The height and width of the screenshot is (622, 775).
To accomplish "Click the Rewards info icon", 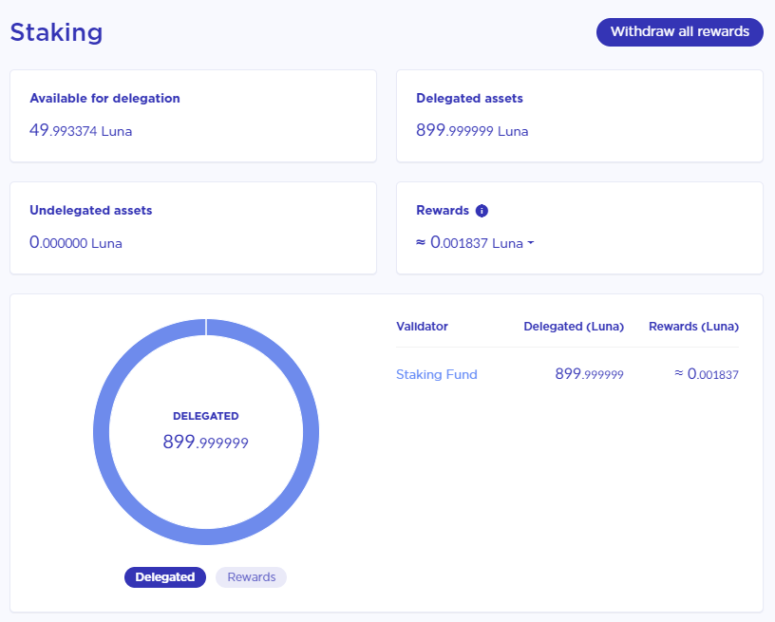I will pos(482,210).
